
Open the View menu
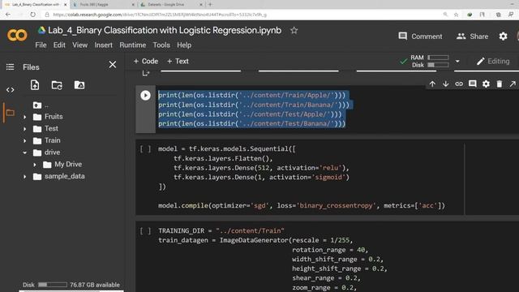click(79, 45)
